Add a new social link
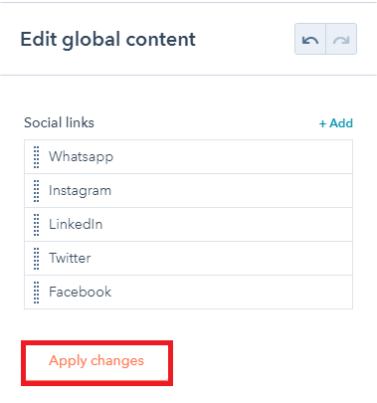 (x=336, y=123)
